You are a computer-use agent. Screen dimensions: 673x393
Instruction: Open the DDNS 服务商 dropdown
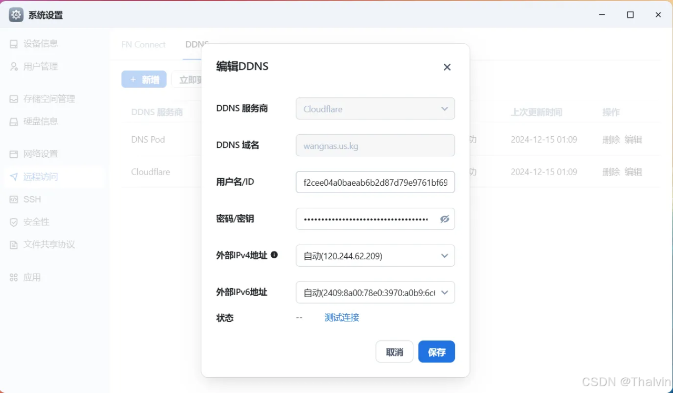[x=375, y=109]
